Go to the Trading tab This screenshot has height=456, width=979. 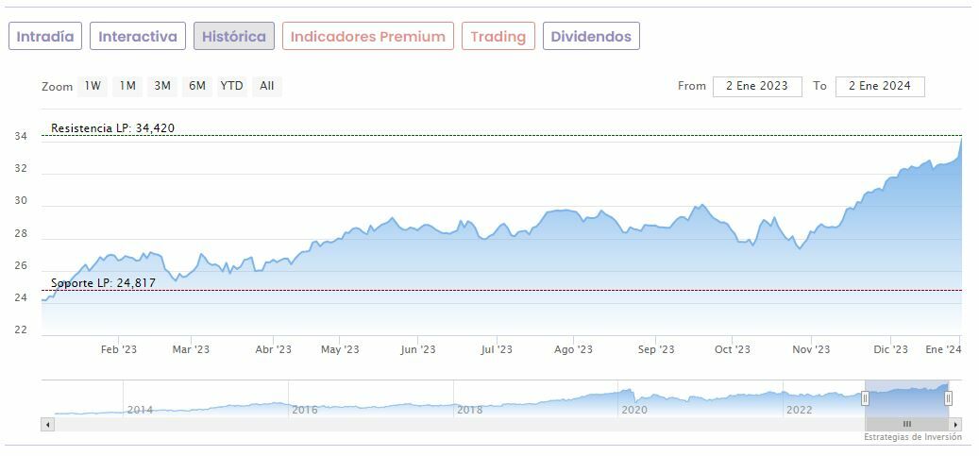pyautogui.click(x=498, y=37)
